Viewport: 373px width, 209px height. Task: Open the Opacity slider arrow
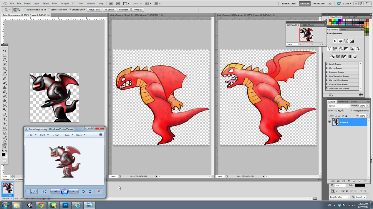(368, 106)
